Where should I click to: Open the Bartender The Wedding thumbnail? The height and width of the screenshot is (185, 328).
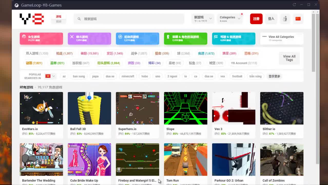41,160
